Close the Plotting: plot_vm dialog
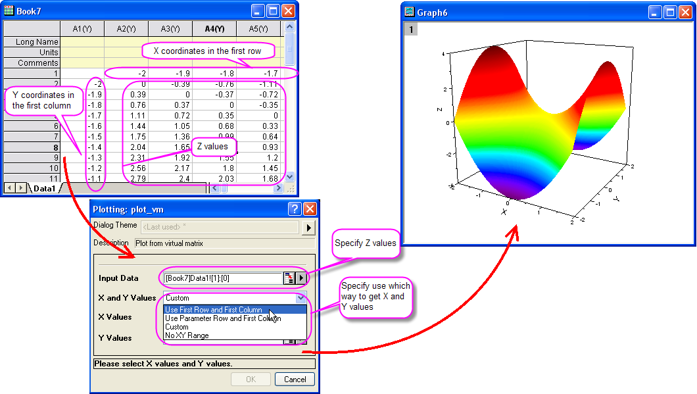697x394 pixels. [310, 209]
